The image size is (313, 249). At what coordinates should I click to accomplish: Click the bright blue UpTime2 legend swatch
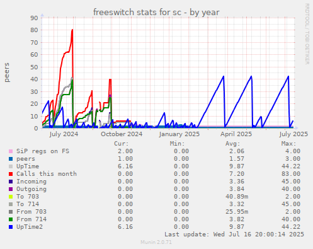[x=11, y=227]
